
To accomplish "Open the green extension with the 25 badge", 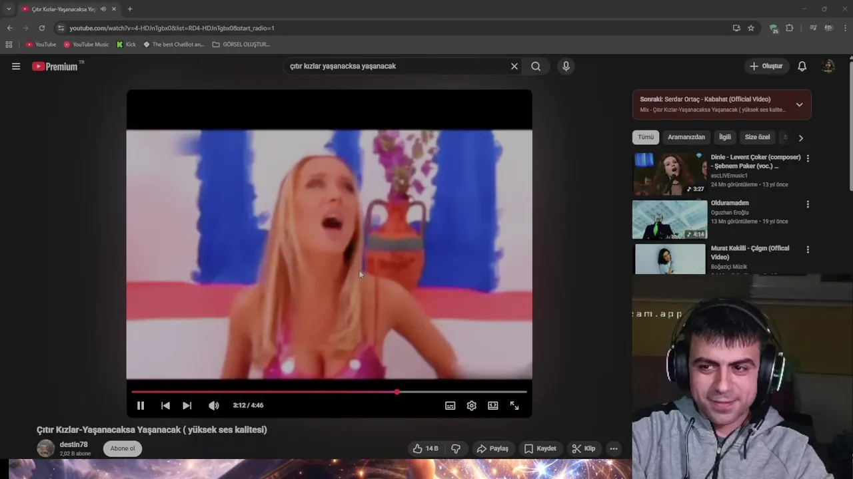I will pyautogui.click(x=773, y=28).
